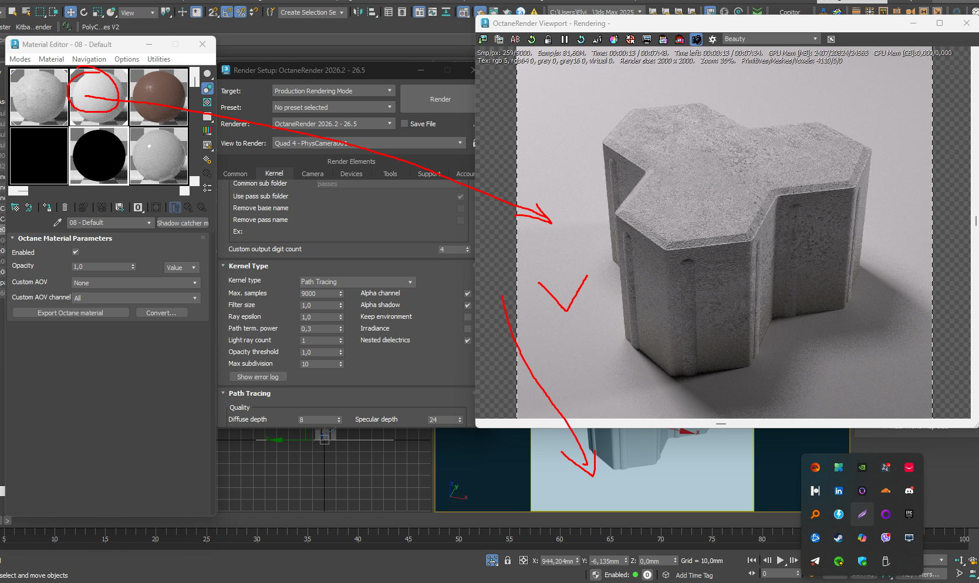Assign material to selection icon
This screenshot has width=979, height=583.
[x=47, y=207]
